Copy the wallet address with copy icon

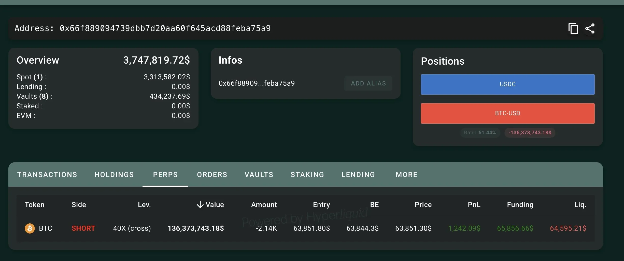[573, 28]
